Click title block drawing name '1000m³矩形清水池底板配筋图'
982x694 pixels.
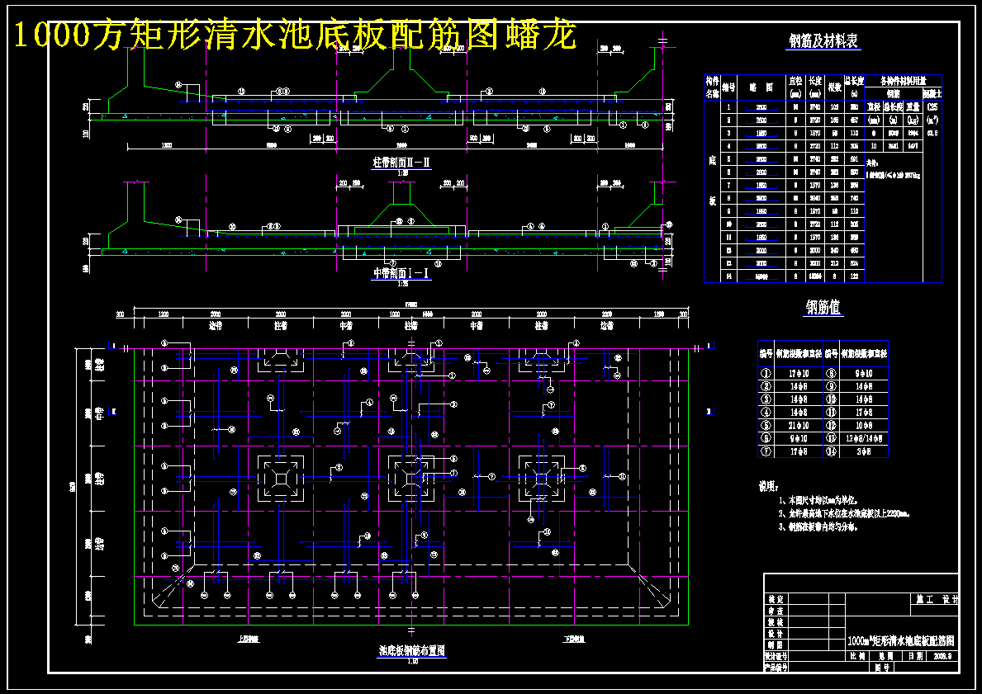pyautogui.click(x=900, y=641)
